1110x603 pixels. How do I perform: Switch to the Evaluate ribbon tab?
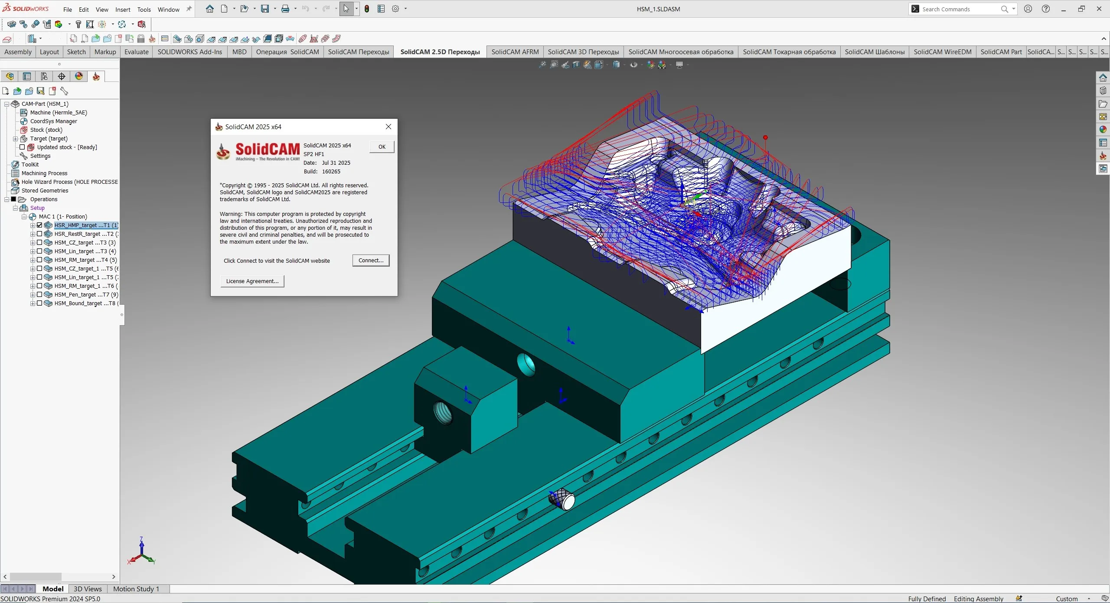[136, 52]
